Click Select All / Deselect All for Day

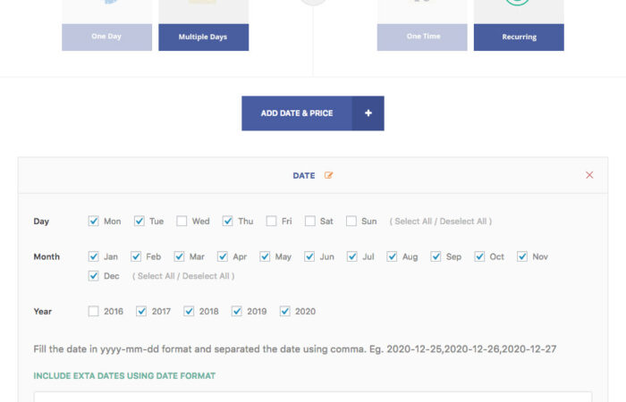pos(440,222)
